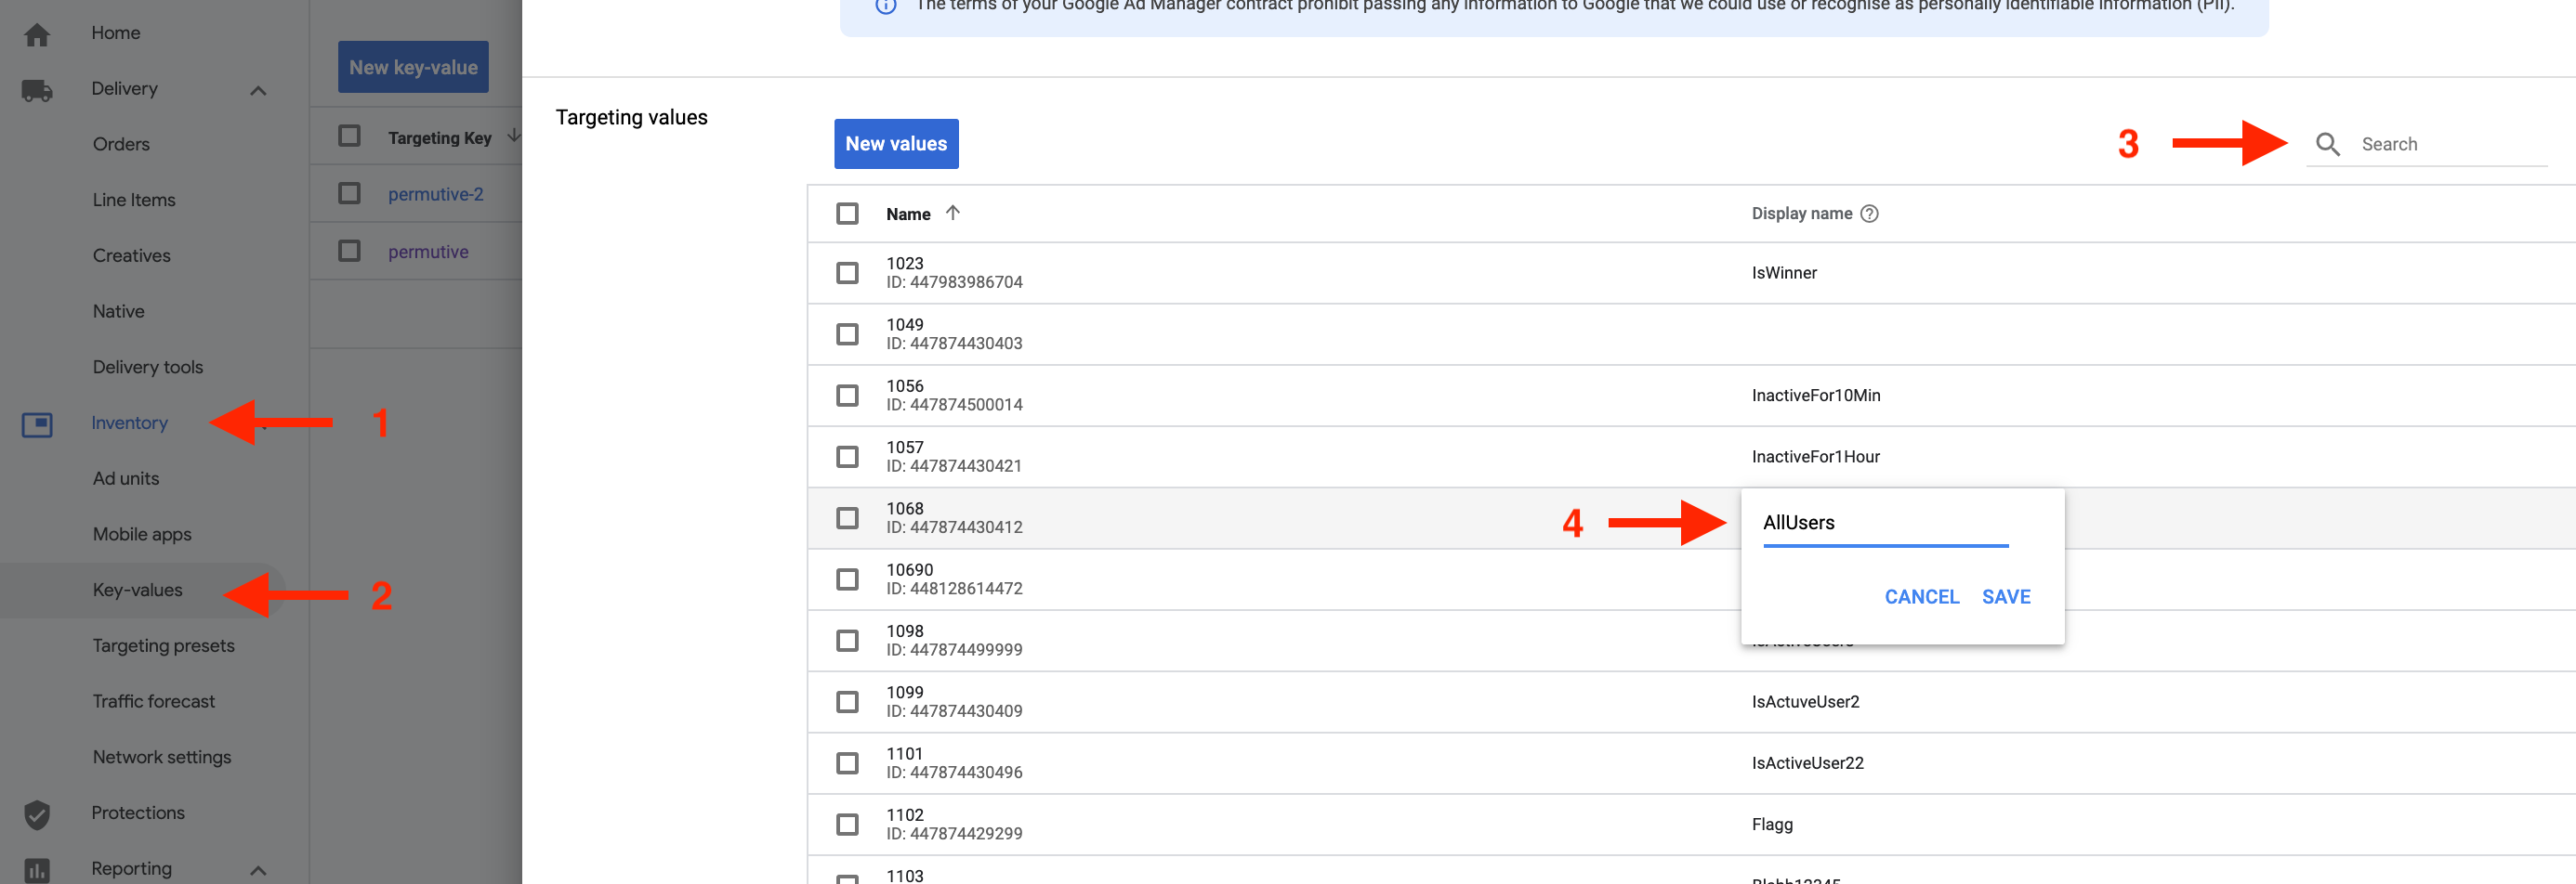Check the box for value 1099
Image resolution: width=2576 pixels, height=884 pixels.
coord(847,702)
